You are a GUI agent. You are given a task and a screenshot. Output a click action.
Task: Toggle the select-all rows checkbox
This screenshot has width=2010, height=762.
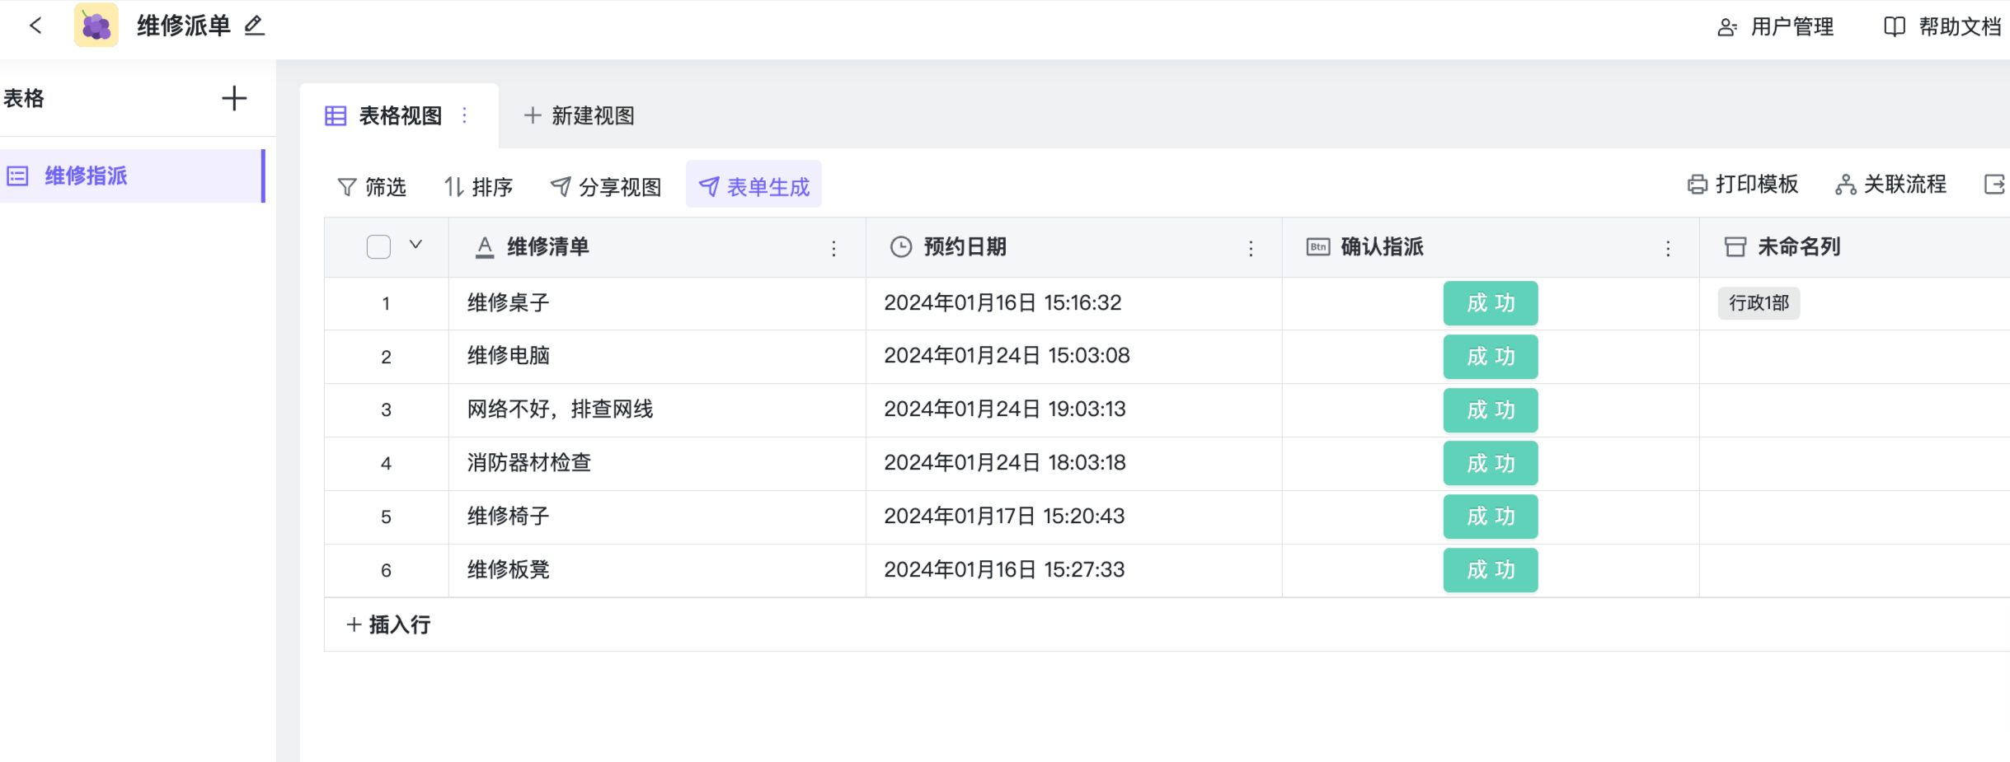click(x=378, y=246)
